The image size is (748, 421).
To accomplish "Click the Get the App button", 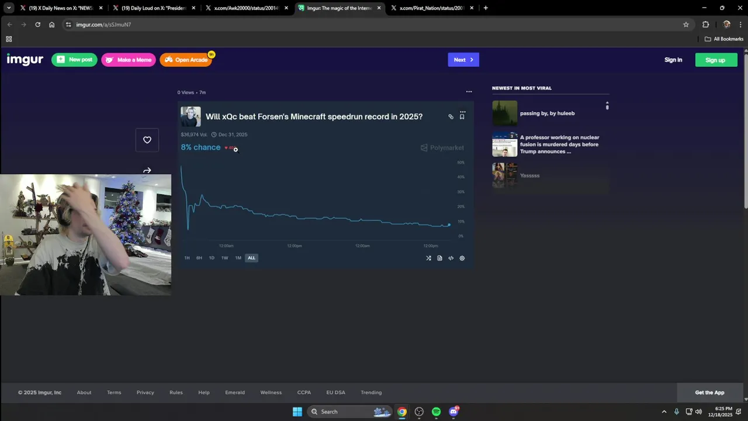I will (709, 392).
